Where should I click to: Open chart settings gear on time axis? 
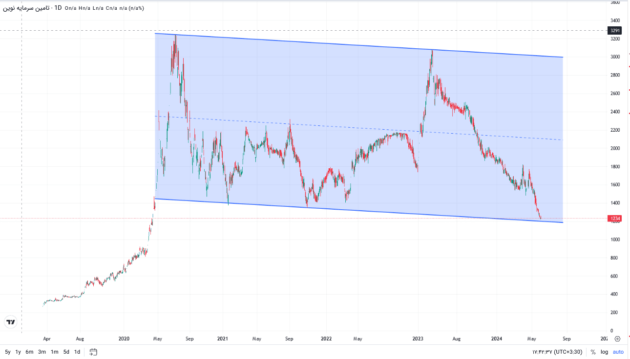(617, 339)
